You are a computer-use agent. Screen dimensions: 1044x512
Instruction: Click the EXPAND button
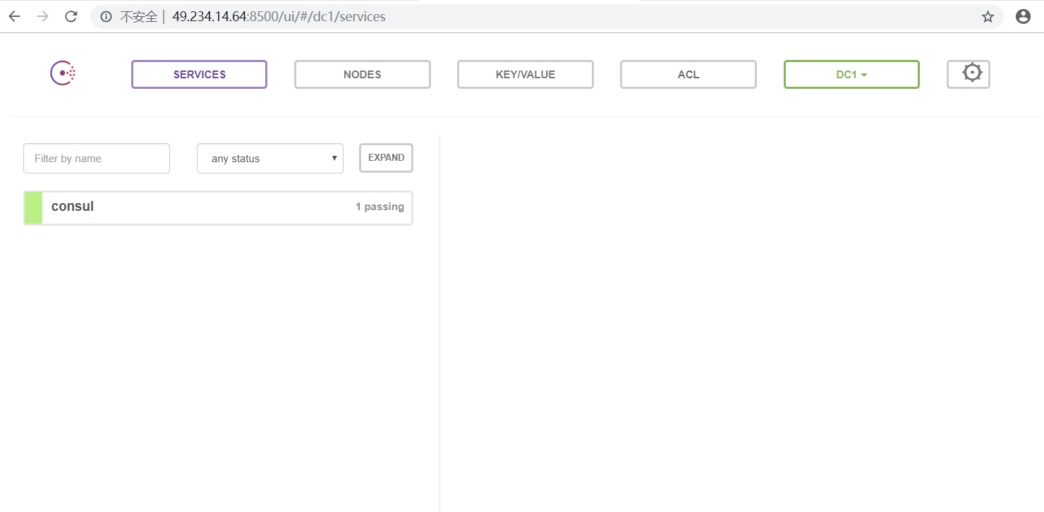386,158
